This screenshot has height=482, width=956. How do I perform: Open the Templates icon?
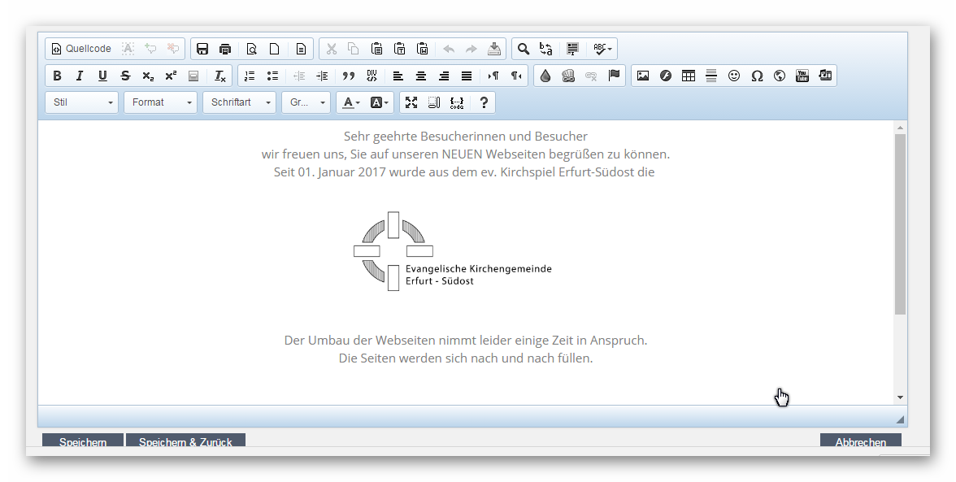tap(301, 49)
